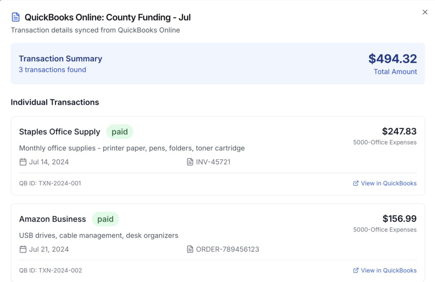Click the modal title QuickBooks Online: County Funding
435x282 pixels.
108,17
